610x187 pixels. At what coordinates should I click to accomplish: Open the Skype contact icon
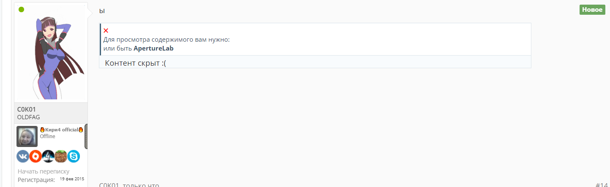[74, 156]
